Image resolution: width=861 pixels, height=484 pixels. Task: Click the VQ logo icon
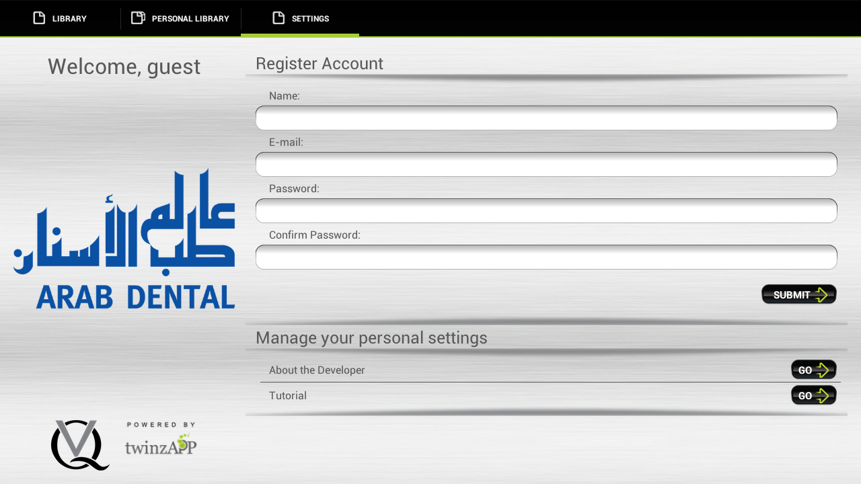[80, 445]
